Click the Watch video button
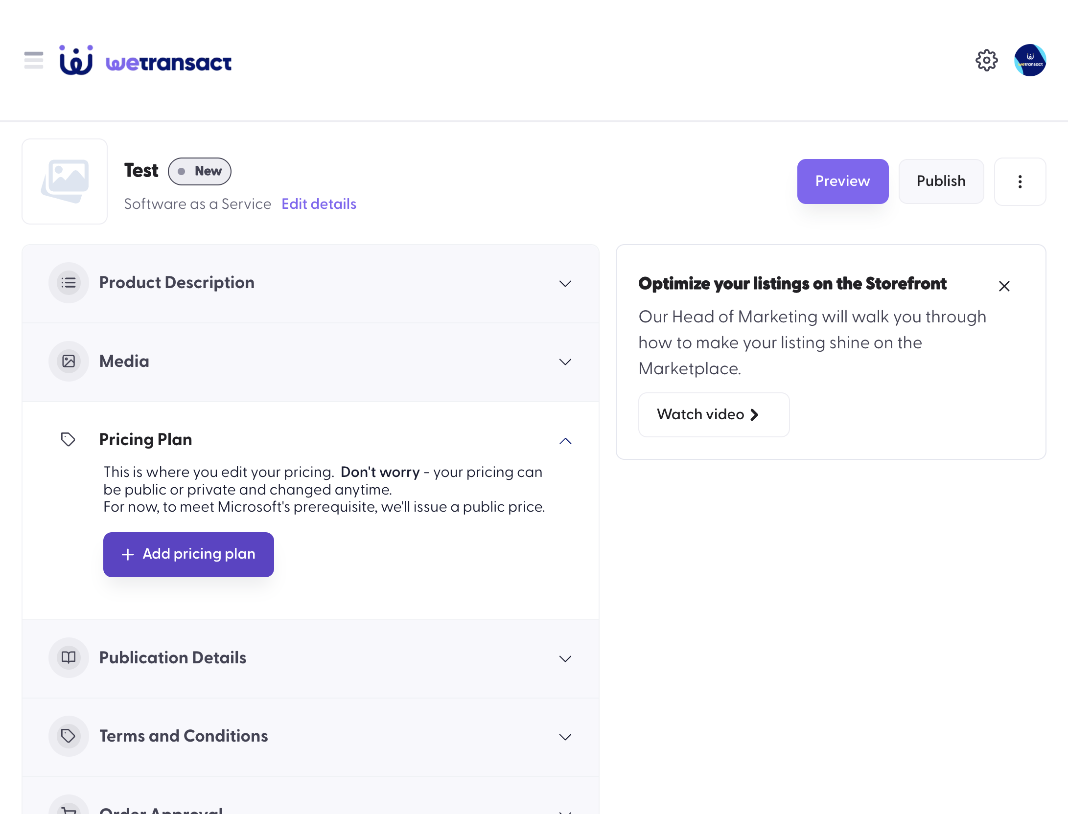This screenshot has width=1068, height=814. tap(714, 415)
